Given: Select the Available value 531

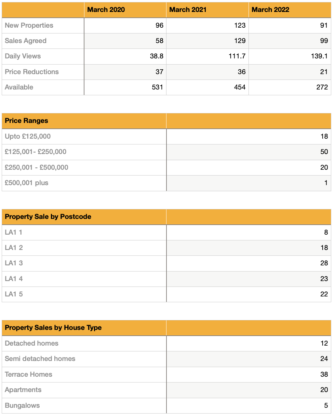Looking at the screenshot, I should pyautogui.click(x=157, y=87).
